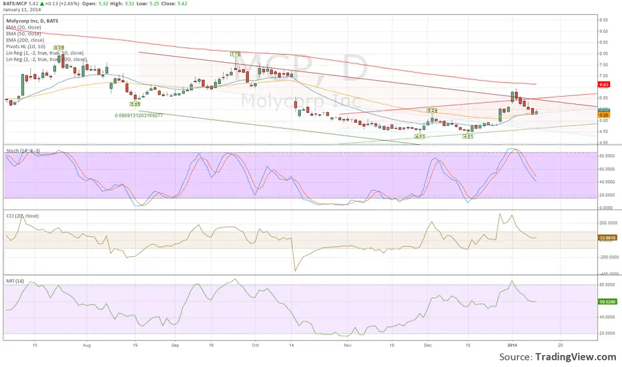Click the 8.00 price axis label
The image size is (622, 367).
(x=603, y=53)
